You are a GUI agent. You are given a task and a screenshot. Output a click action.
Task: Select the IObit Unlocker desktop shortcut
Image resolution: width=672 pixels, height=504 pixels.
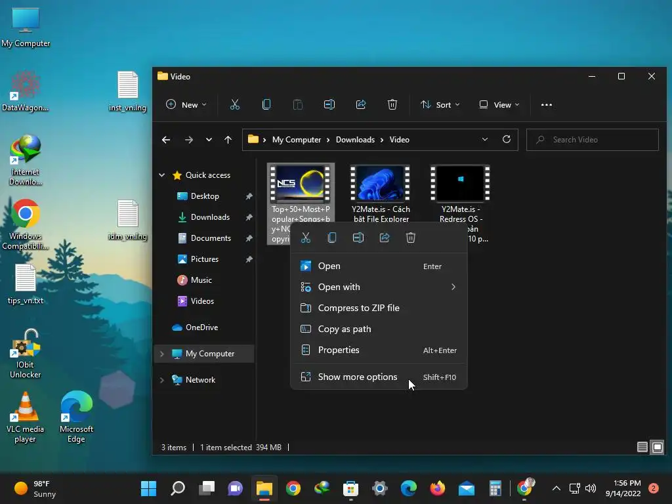click(25, 354)
